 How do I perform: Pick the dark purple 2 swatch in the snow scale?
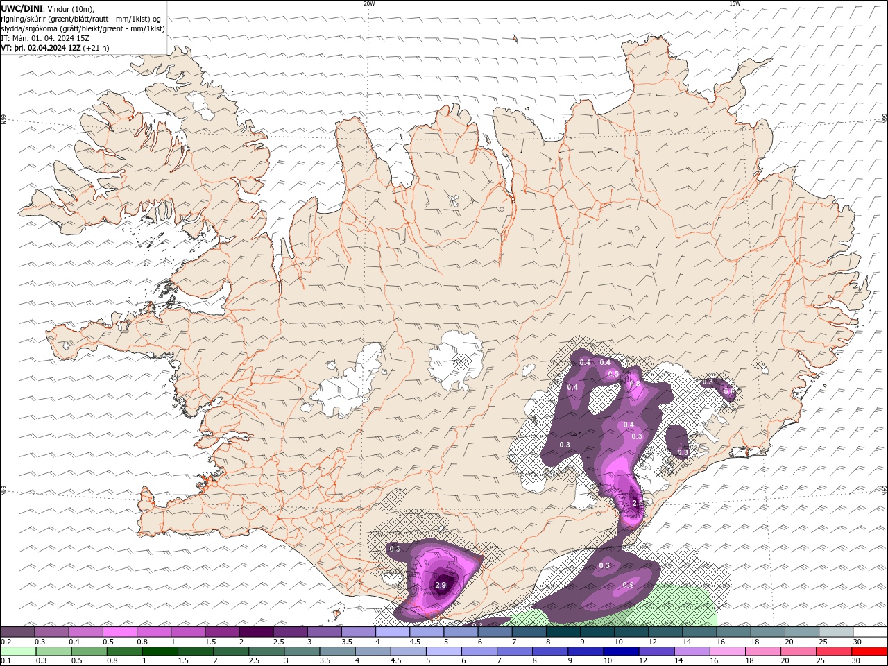tap(256, 631)
